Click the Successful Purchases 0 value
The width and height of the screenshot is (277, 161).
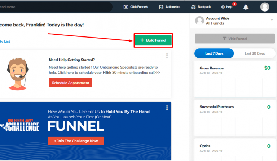click(269, 107)
